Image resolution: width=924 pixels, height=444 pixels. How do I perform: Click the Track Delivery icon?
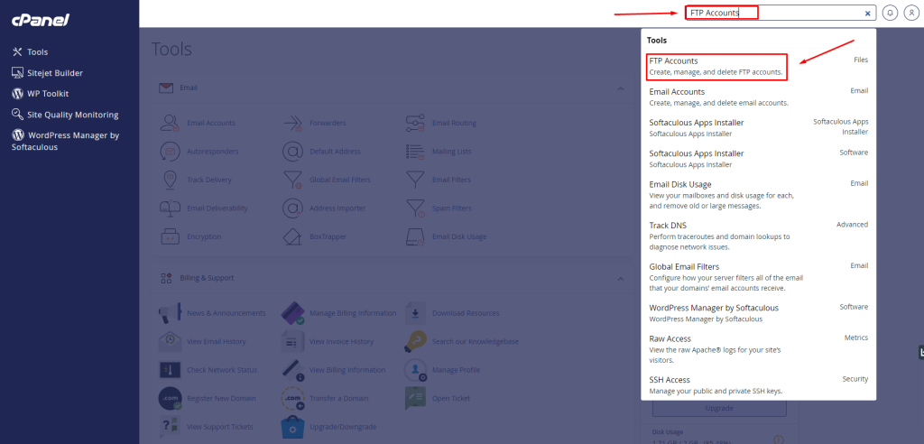tap(170, 180)
